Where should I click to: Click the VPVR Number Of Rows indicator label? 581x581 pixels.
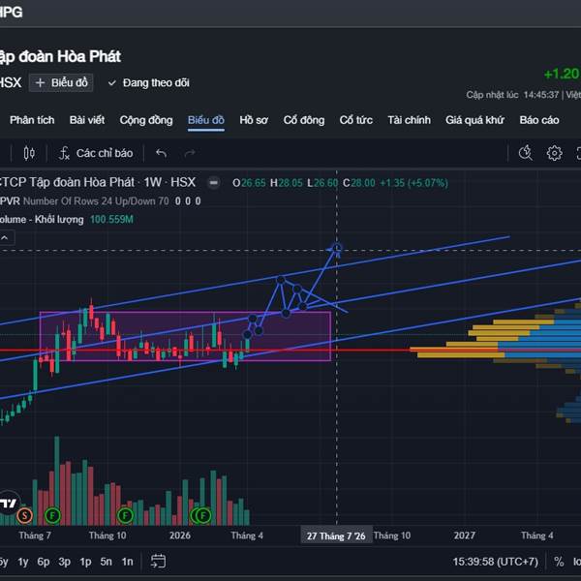pos(84,201)
